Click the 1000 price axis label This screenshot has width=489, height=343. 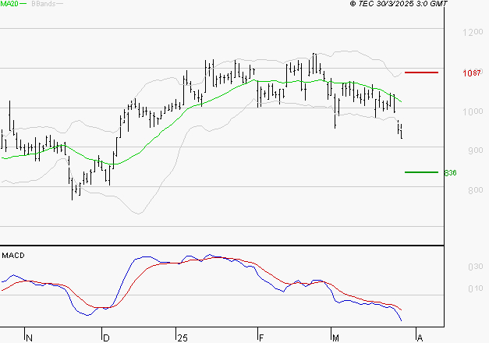click(x=473, y=111)
